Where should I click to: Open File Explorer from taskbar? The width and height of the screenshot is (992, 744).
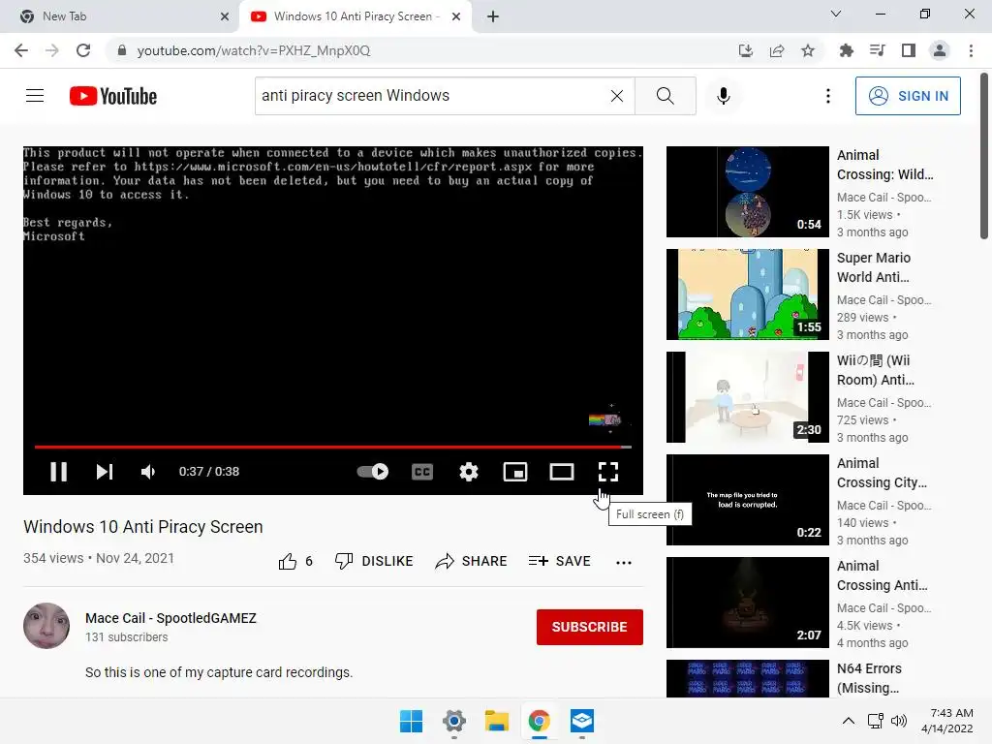click(497, 721)
